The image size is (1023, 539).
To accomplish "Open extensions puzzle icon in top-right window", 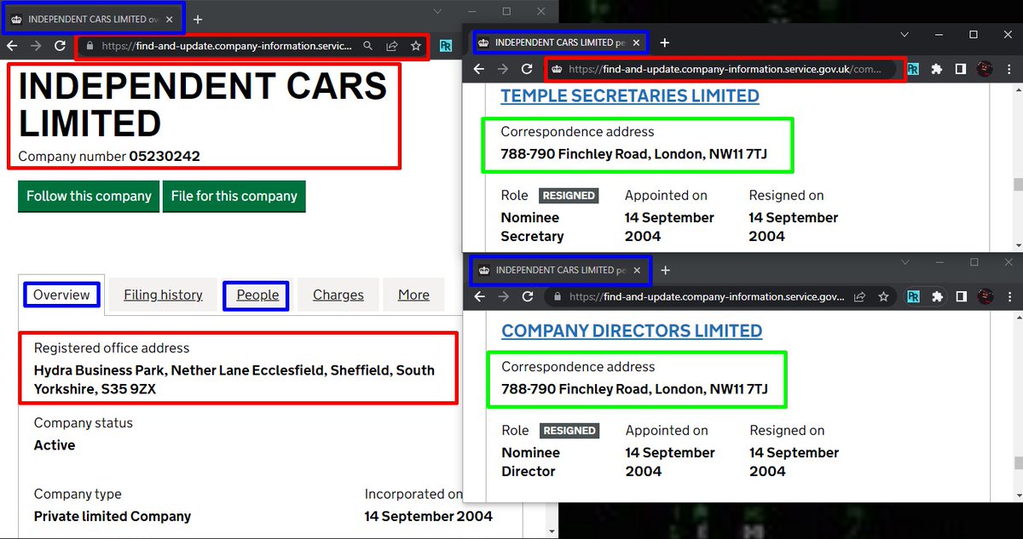I will pyautogui.click(x=936, y=69).
